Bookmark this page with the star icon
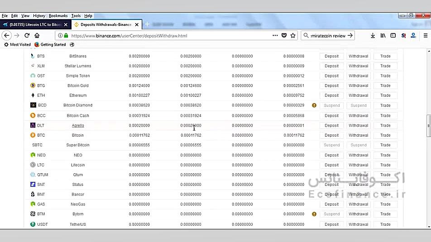 [293, 35]
